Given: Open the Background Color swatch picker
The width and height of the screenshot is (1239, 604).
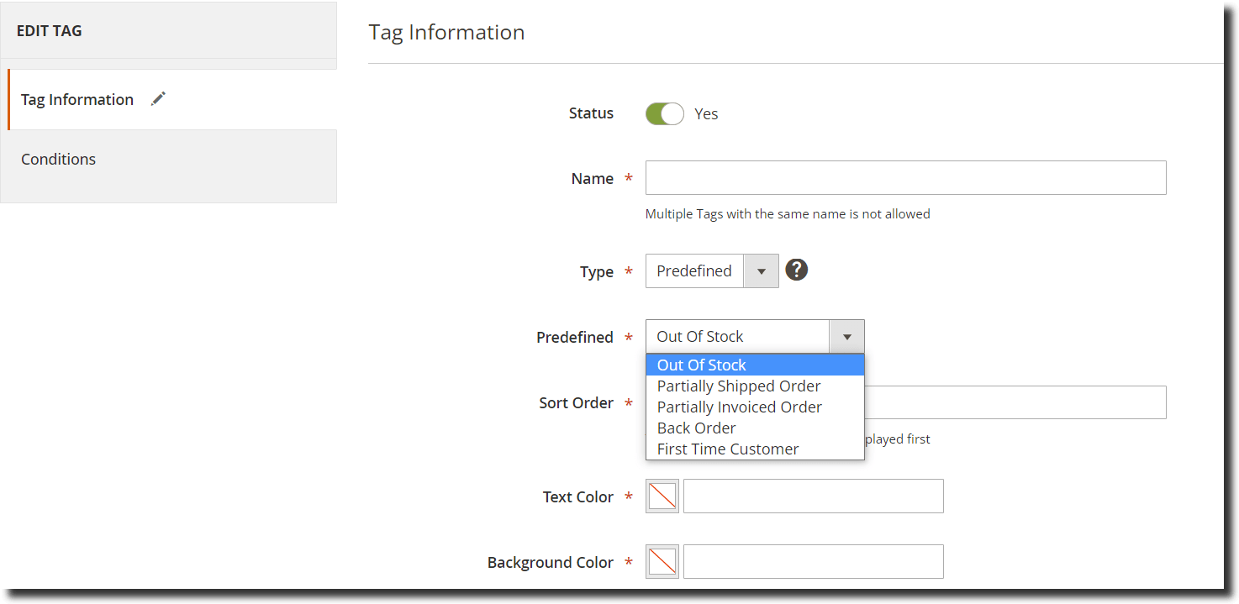Looking at the screenshot, I should pos(662,562).
